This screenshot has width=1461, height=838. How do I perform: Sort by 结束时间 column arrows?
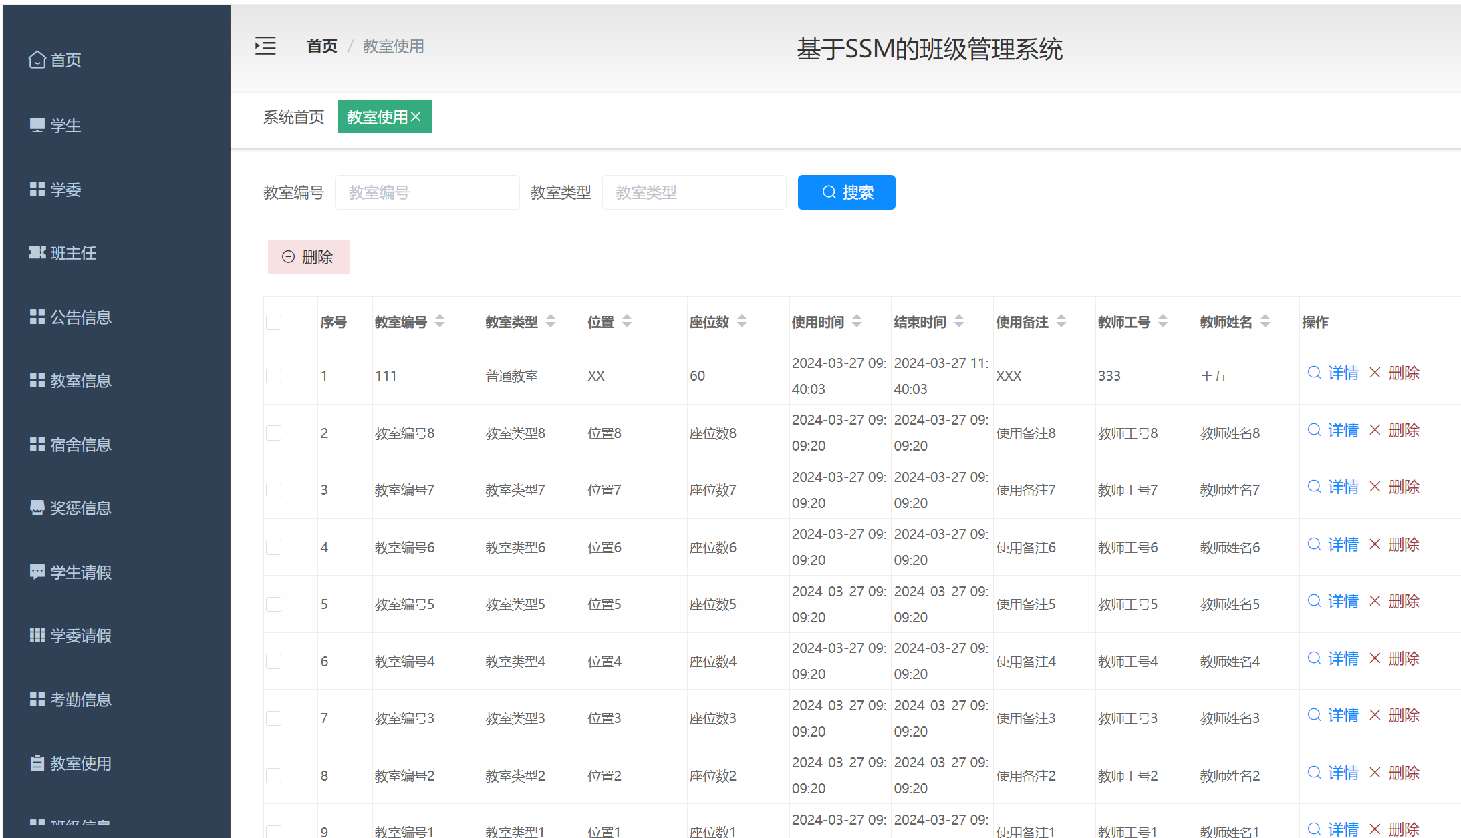tap(959, 321)
